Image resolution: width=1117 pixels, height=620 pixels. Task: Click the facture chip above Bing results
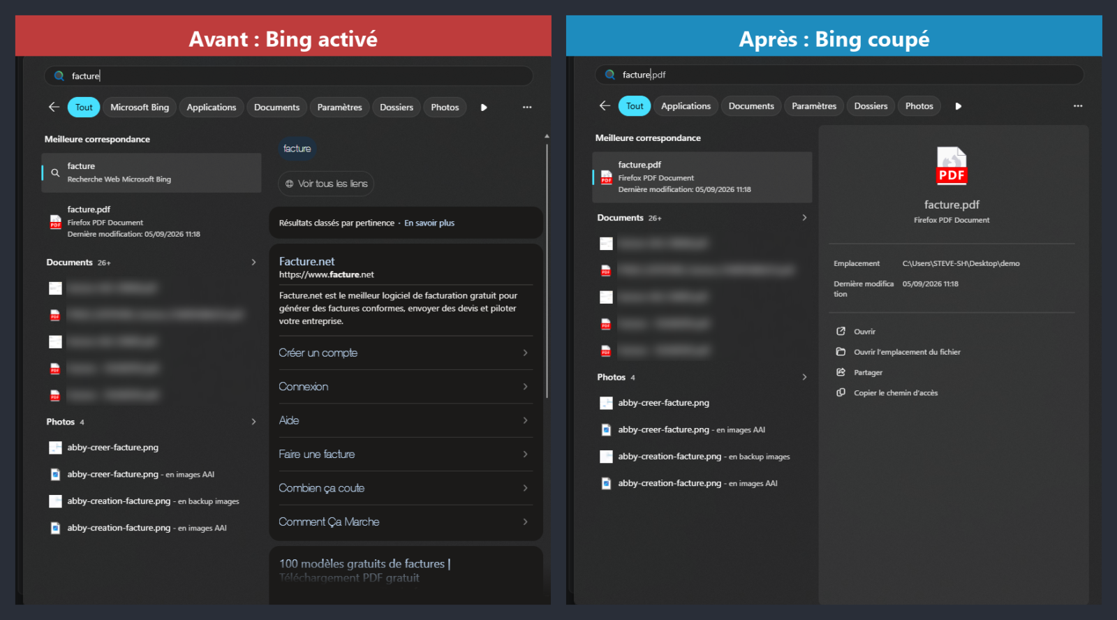pos(297,149)
